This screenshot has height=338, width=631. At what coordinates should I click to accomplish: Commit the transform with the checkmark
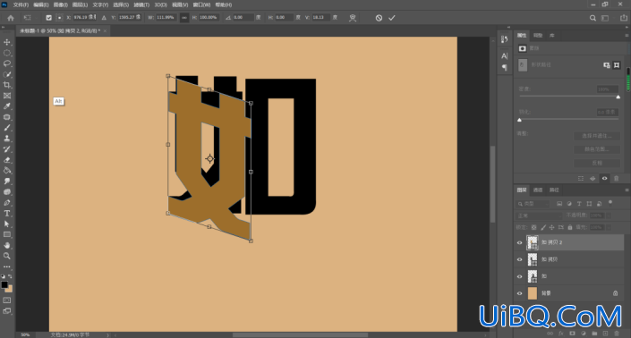click(x=392, y=18)
